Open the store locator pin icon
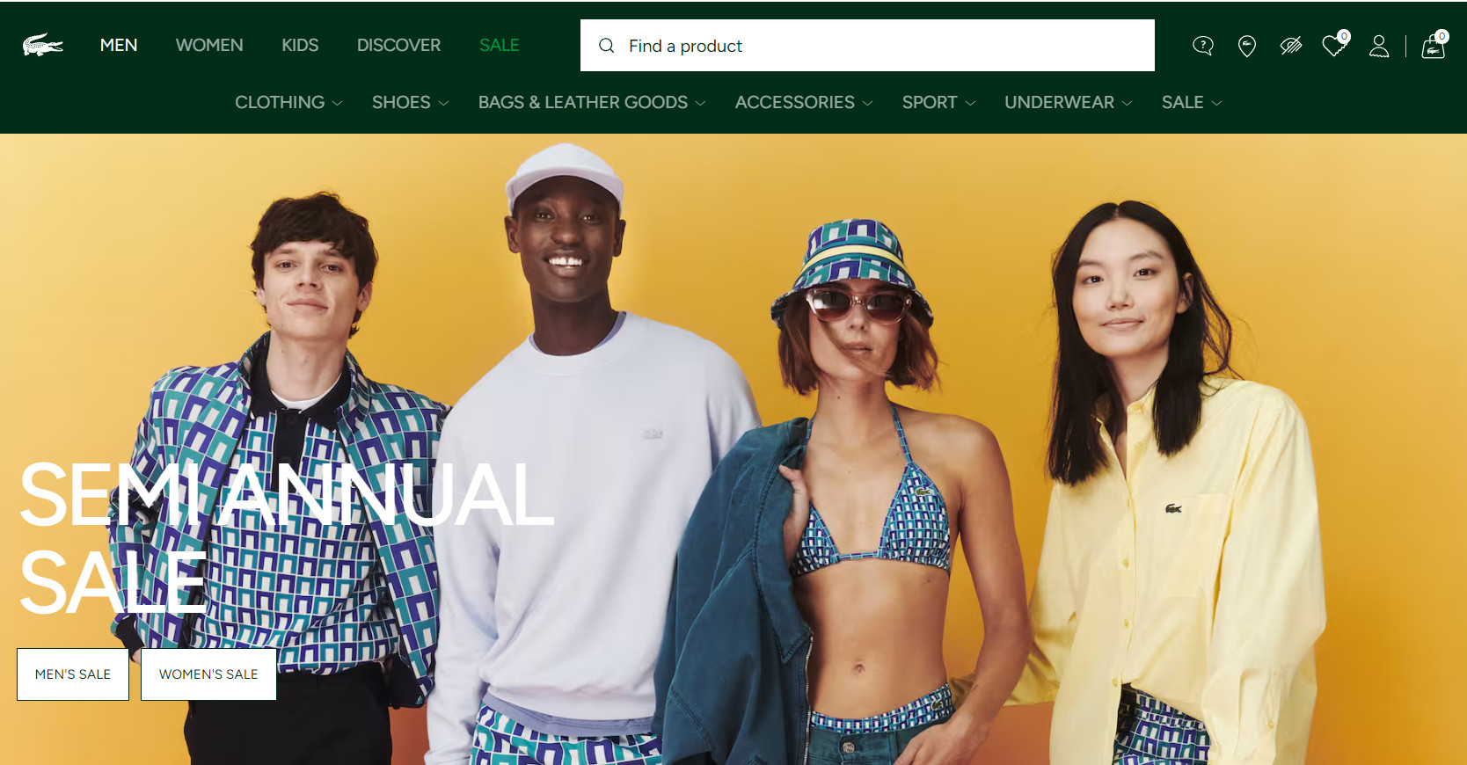This screenshot has height=765, width=1467. coord(1247,46)
